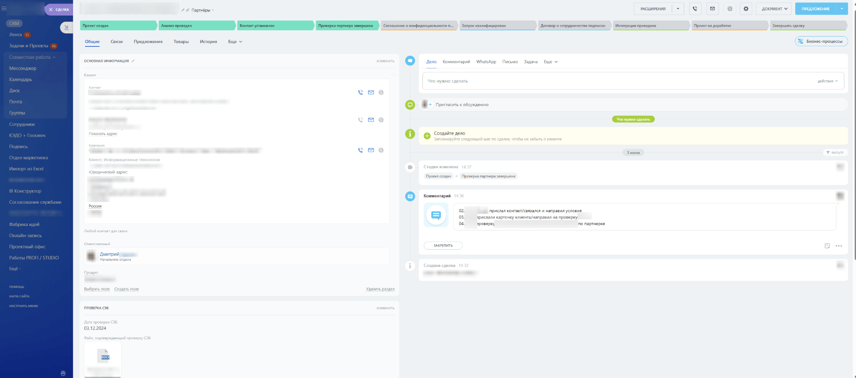Open the Расширения dropdown arrow
The height and width of the screenshot is (378, 856).
click(678, 9)
